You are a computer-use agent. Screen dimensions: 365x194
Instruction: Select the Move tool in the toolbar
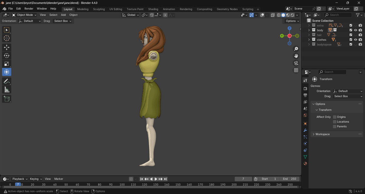coord(7,47)
